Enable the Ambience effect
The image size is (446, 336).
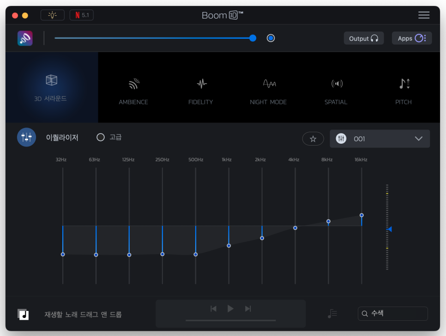pos(133,91)
